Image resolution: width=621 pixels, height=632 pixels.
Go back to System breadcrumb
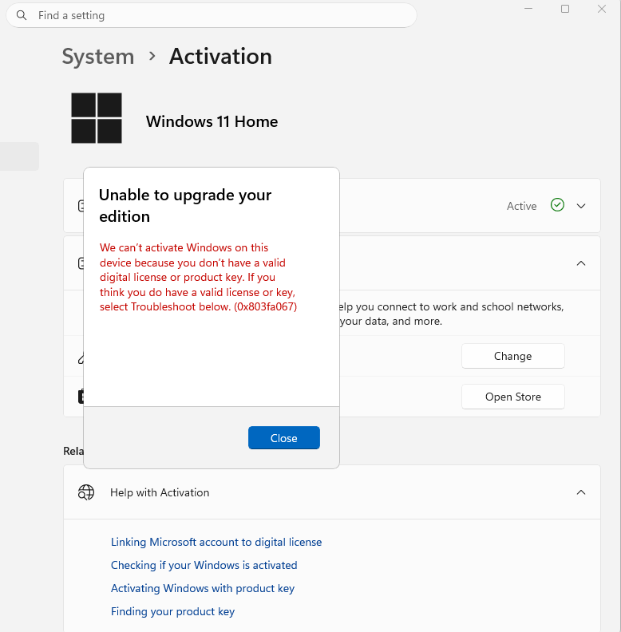pos(98,56)
